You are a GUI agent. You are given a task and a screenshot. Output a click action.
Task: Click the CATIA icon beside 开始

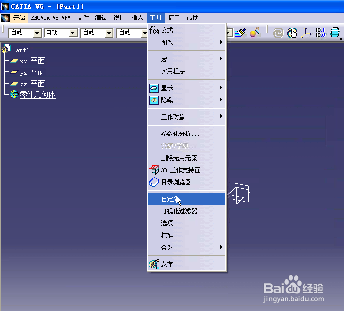[5, 18]
